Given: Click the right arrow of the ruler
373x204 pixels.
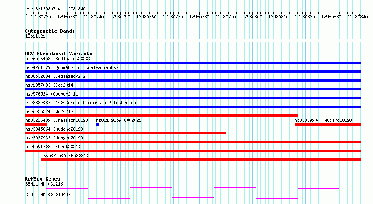Looking at the screenshot, I should (x=360, y=13).
